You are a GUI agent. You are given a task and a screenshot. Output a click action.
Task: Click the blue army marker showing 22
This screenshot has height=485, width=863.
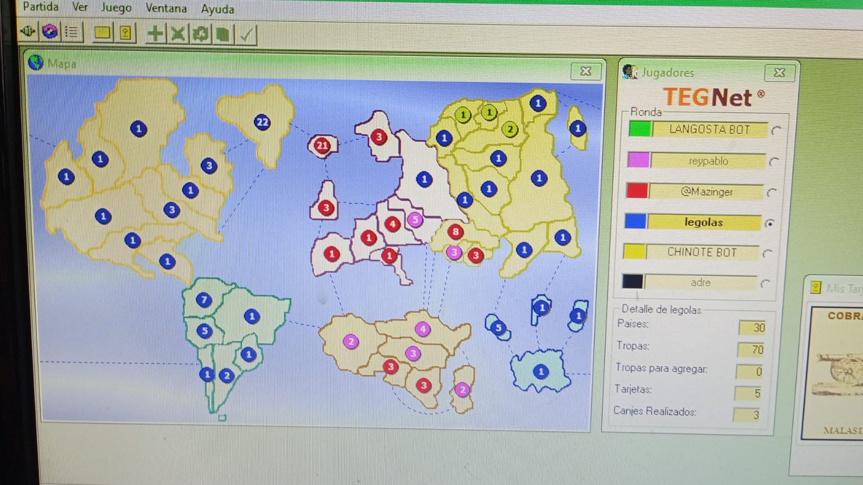point(262,122)
